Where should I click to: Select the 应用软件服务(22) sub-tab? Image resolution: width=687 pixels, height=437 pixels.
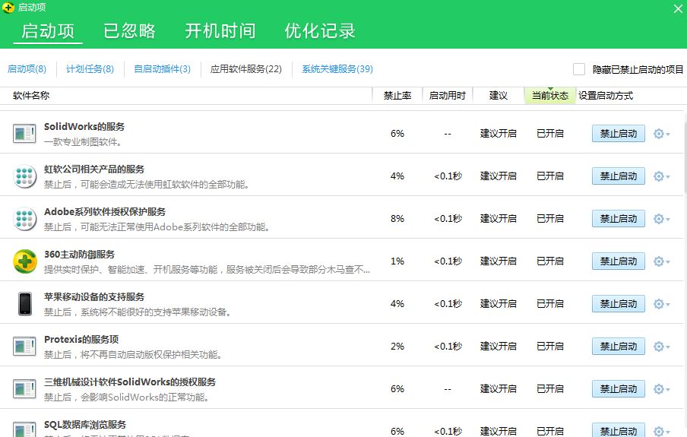[x=245, y=69]
